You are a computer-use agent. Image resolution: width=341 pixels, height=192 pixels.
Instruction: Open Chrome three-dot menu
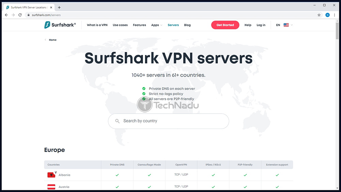click(x=335, y=15)
